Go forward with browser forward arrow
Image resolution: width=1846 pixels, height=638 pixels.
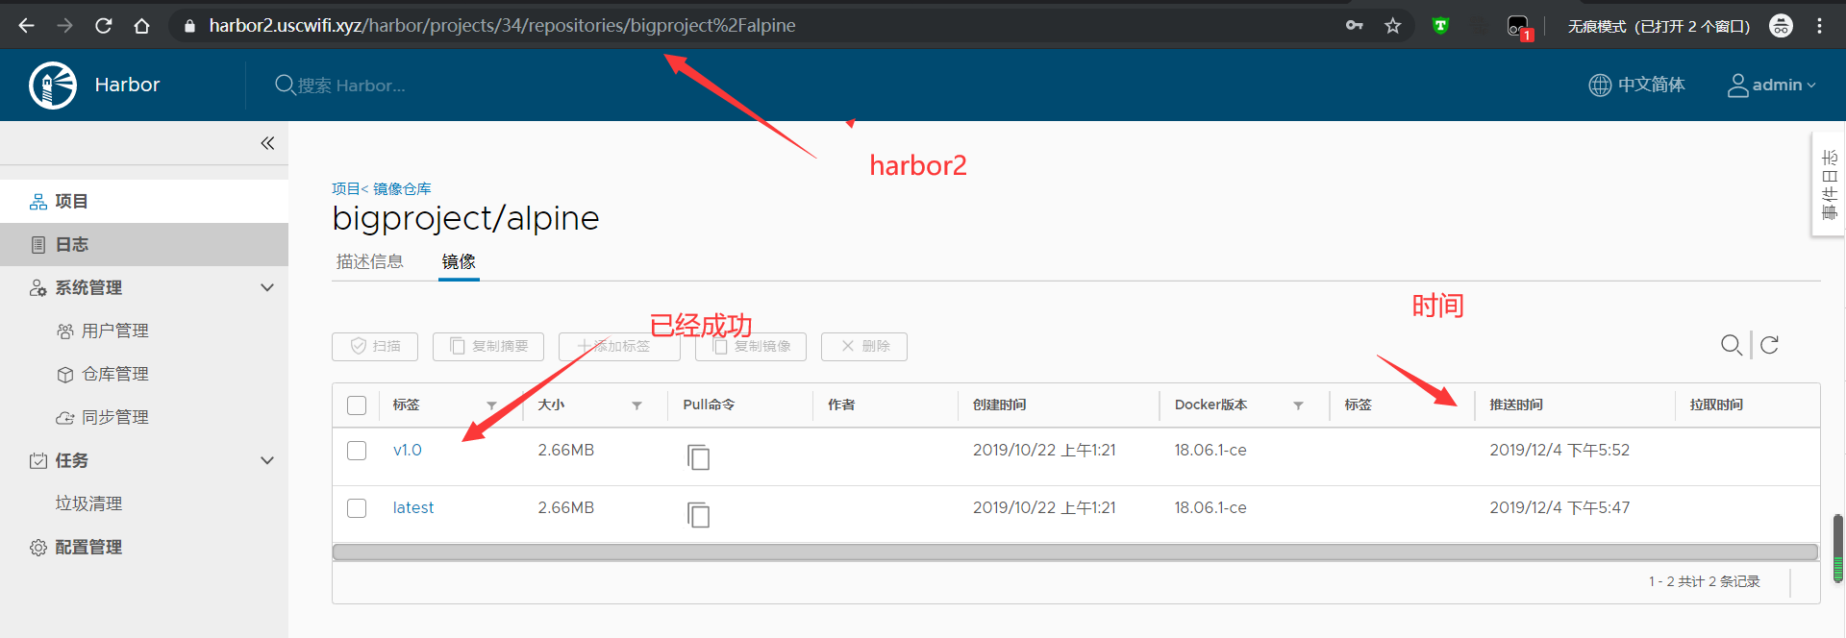[65, 26]
